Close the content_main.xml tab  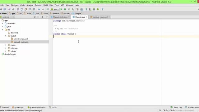pos(109,17)
